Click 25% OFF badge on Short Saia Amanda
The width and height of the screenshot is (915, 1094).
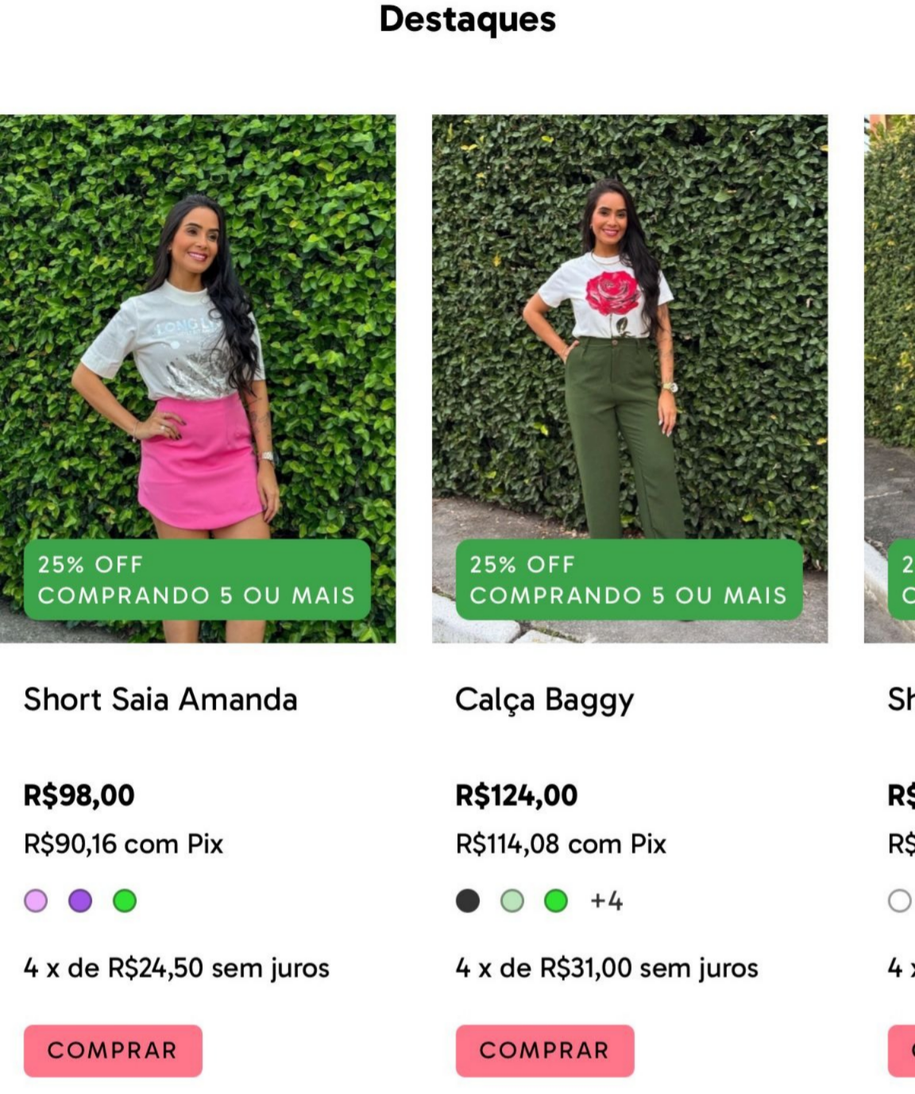(197, 580)
